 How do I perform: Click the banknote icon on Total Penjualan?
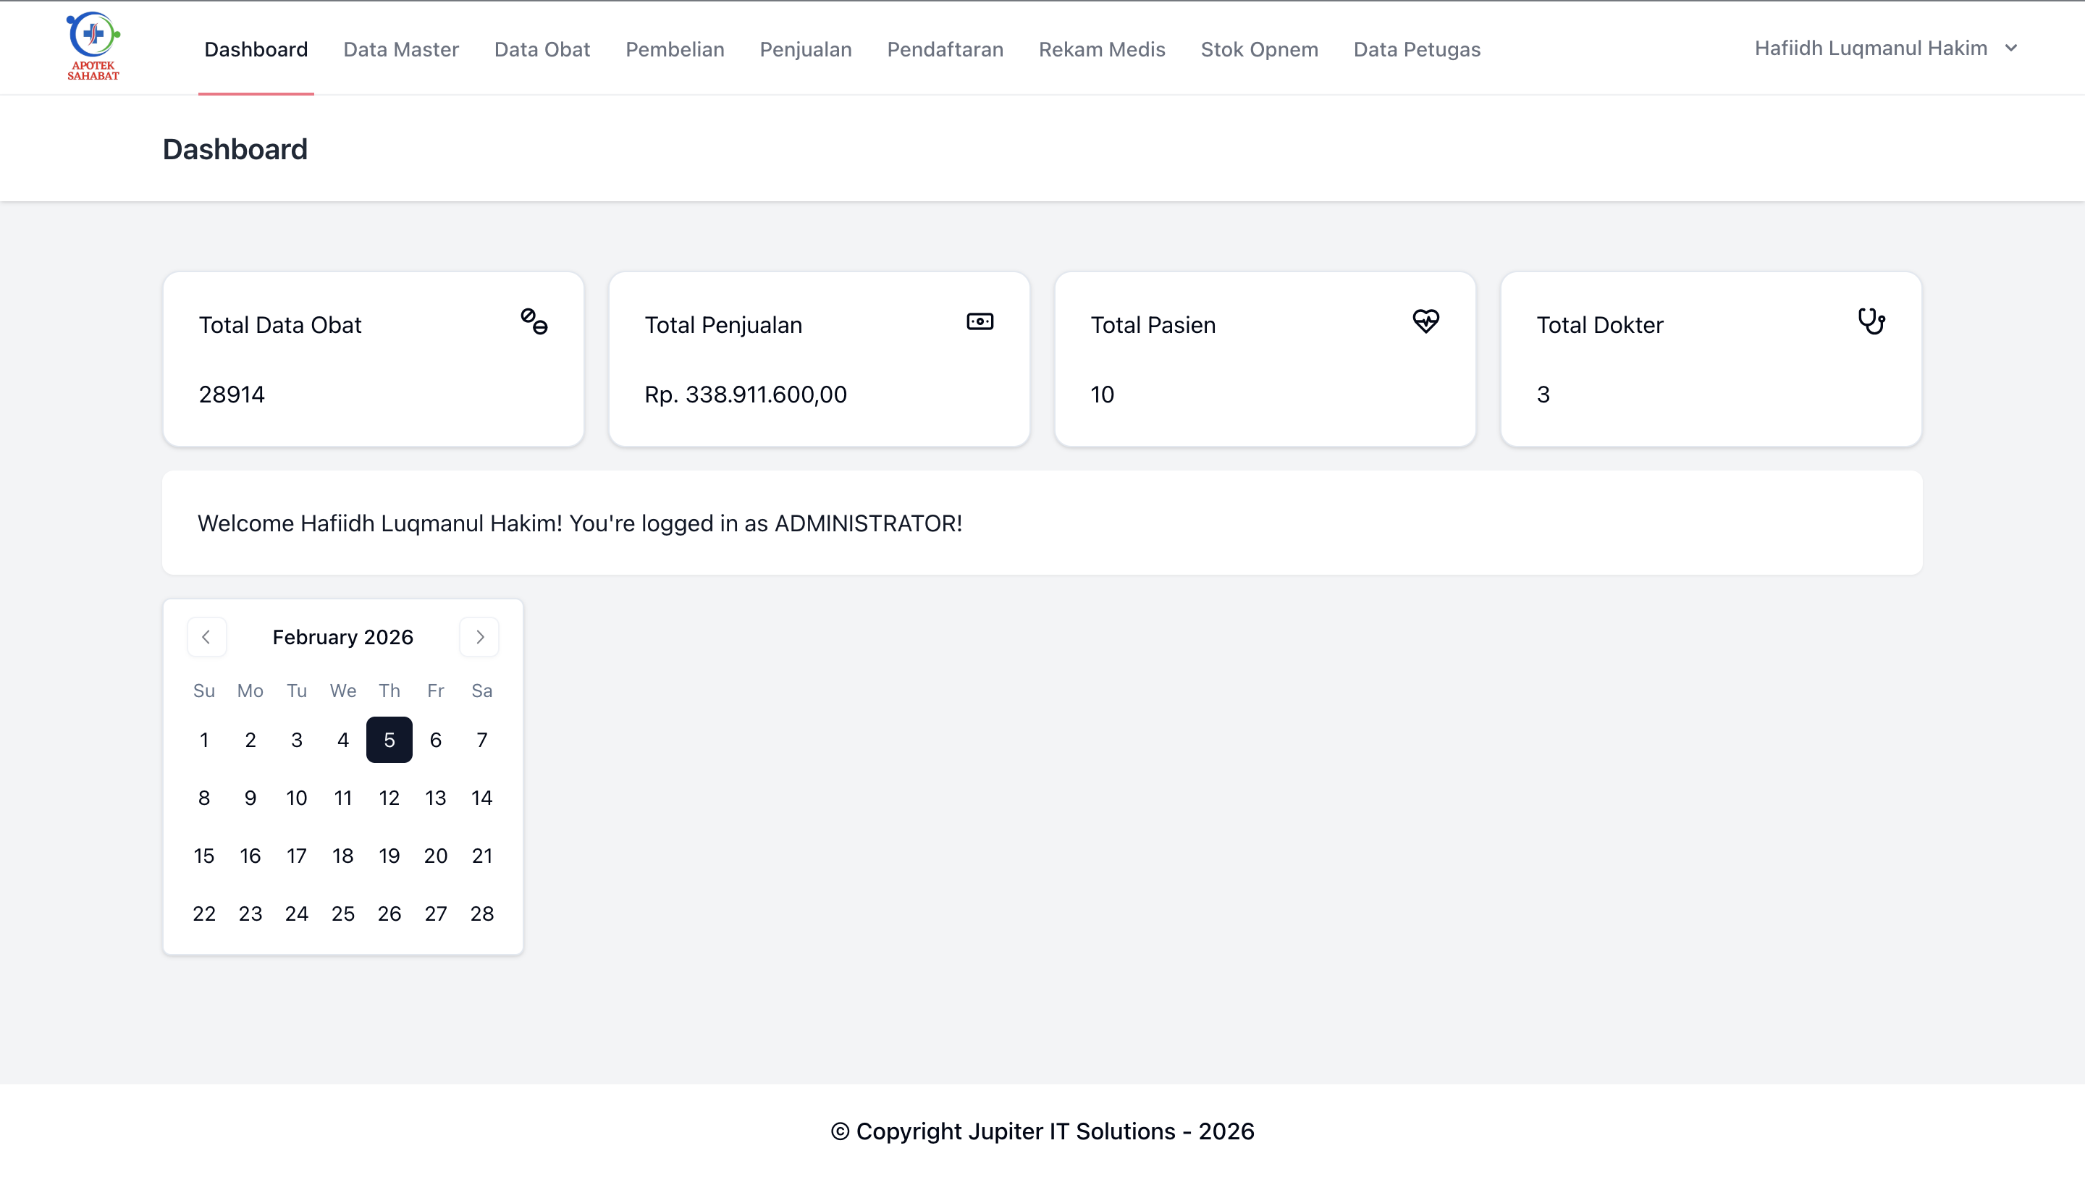pos(980,321)
